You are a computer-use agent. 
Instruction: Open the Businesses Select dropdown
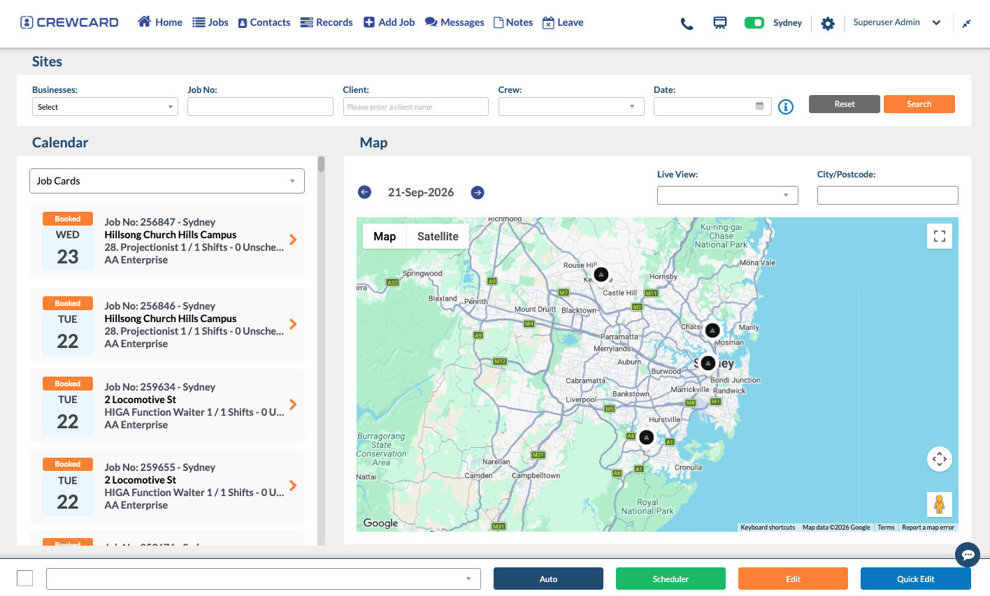click(x=105, y=107)
